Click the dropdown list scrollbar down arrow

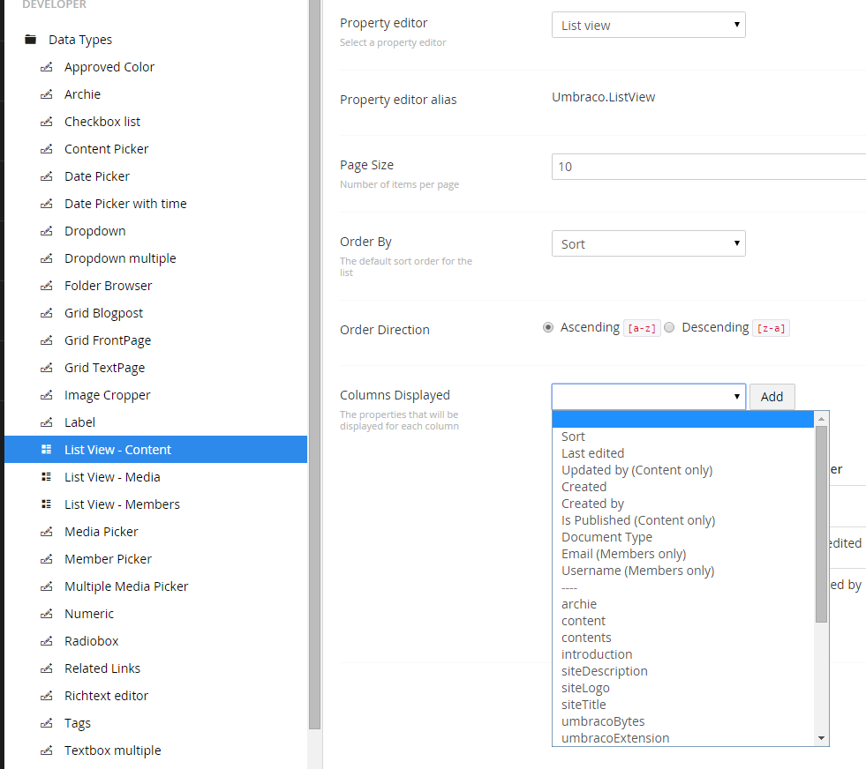click(x=821, y=738)
